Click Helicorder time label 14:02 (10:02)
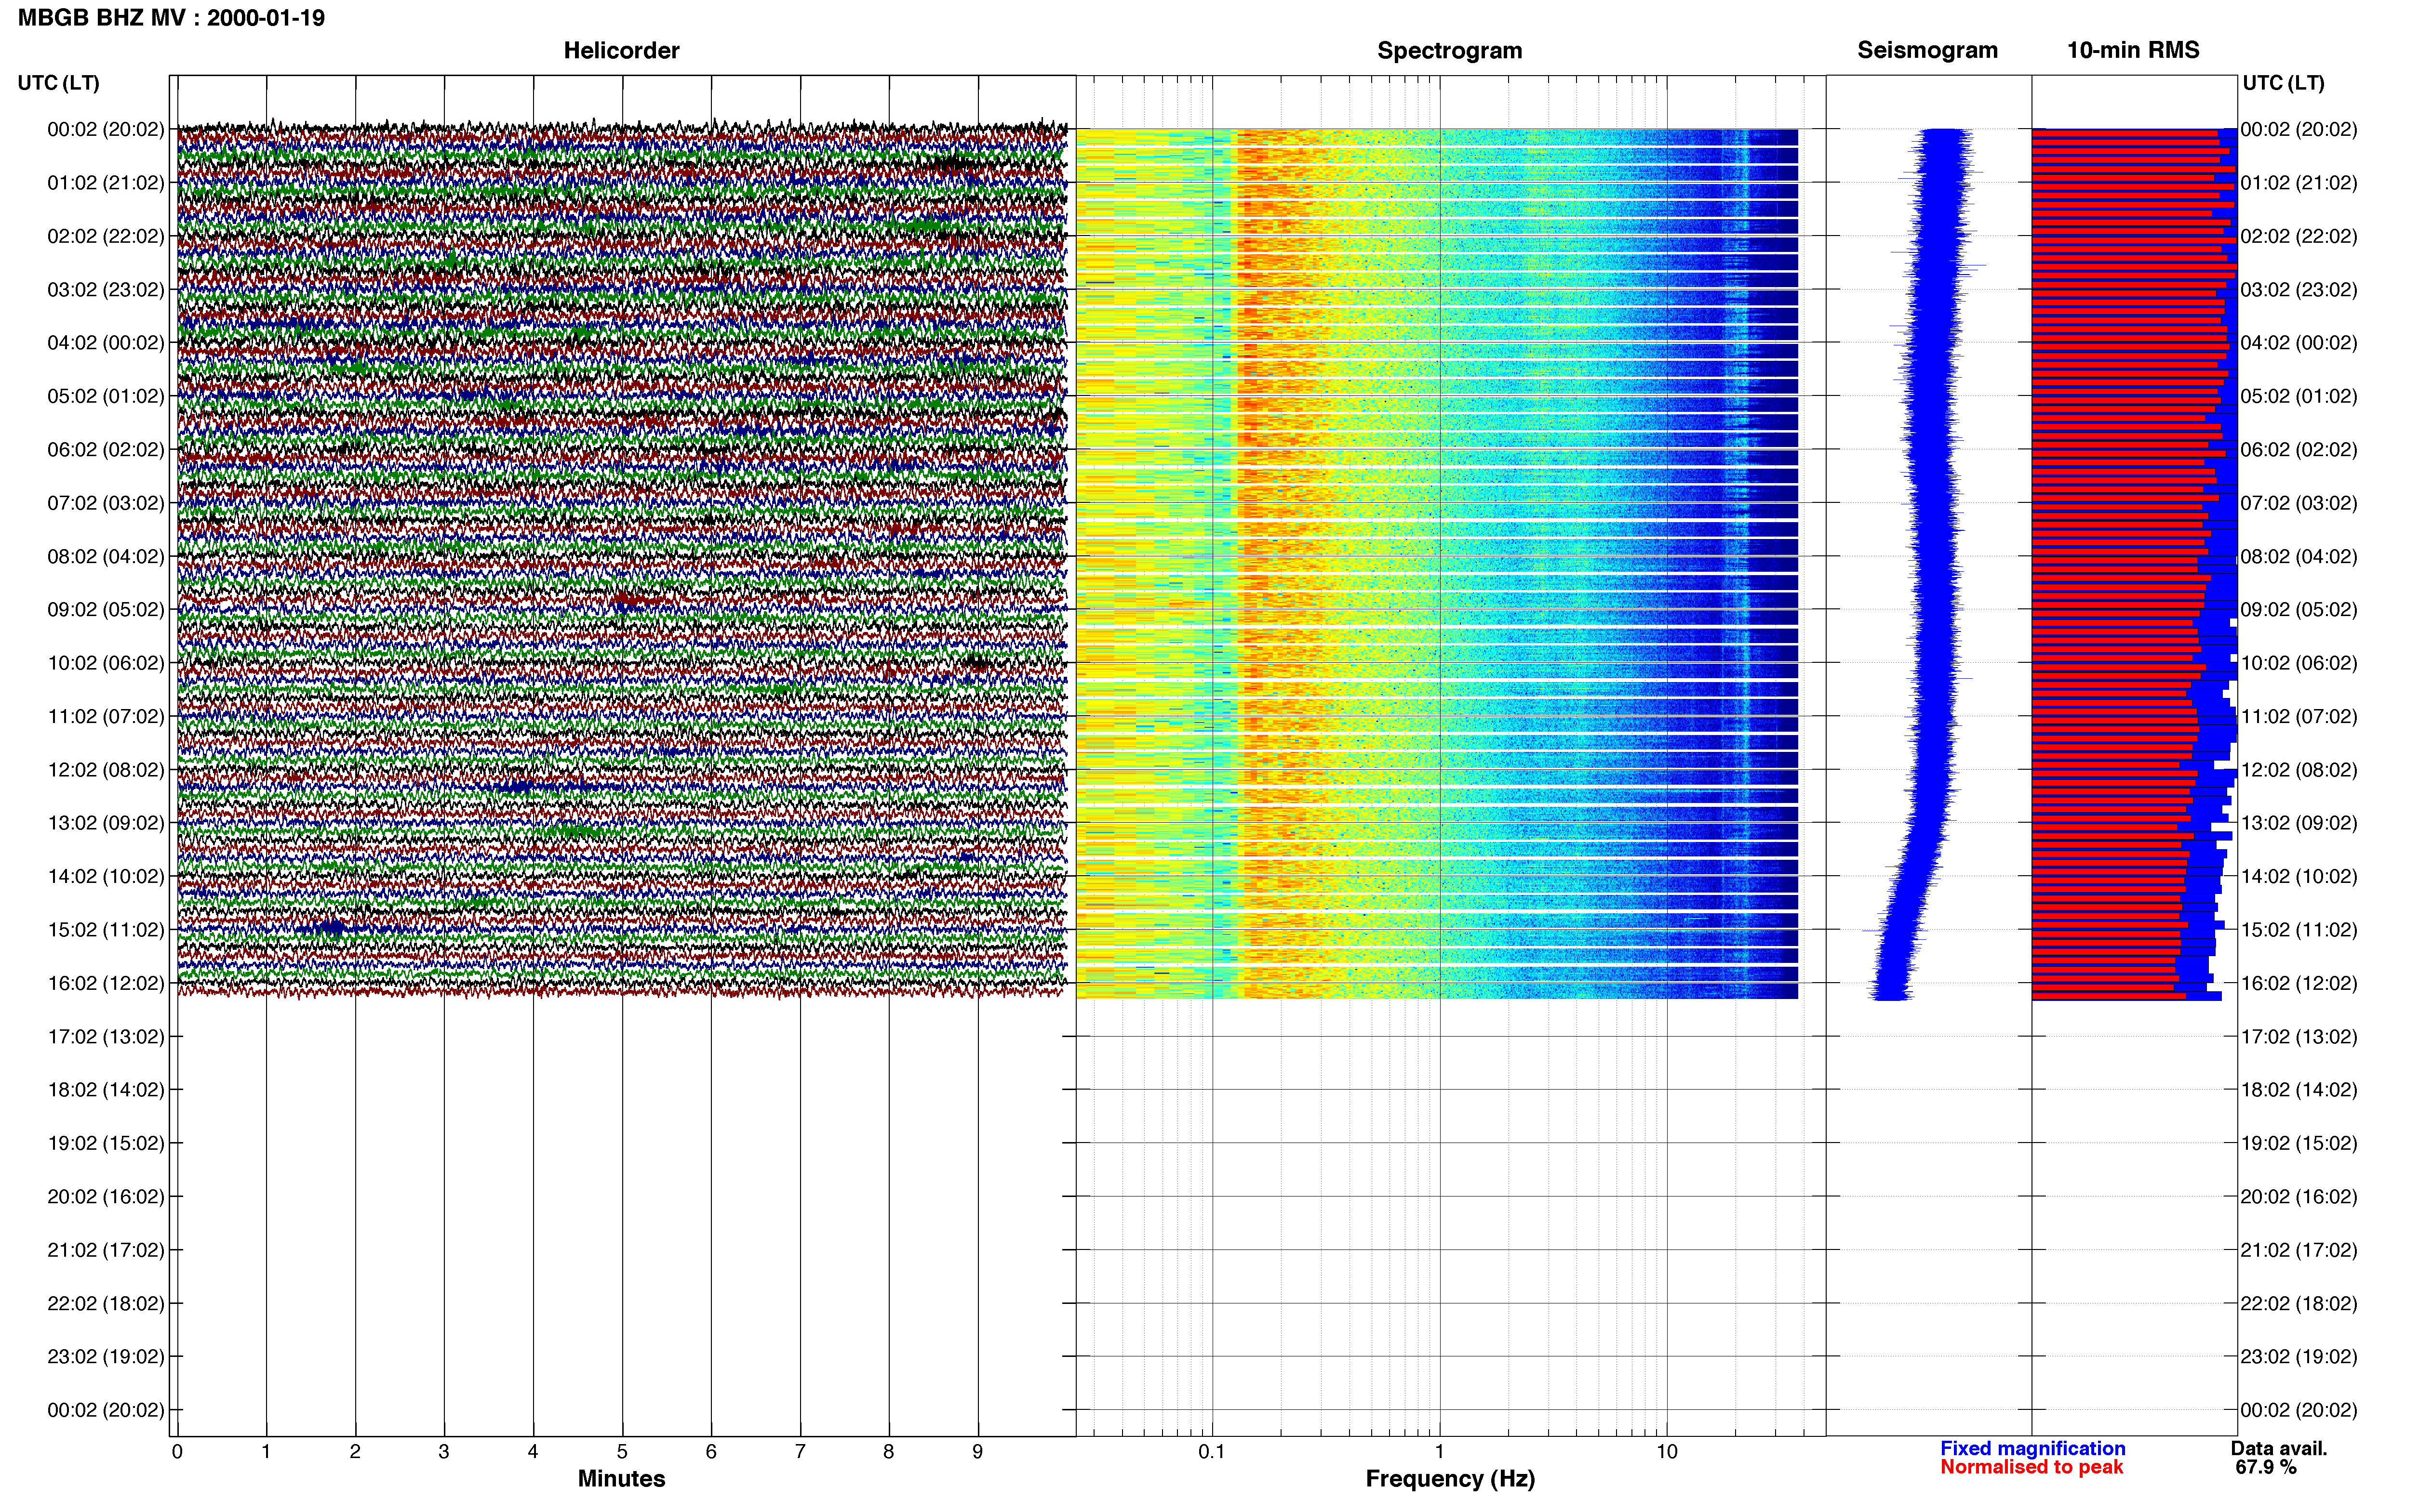The image size is (2419, 1512). click(106, 877)
